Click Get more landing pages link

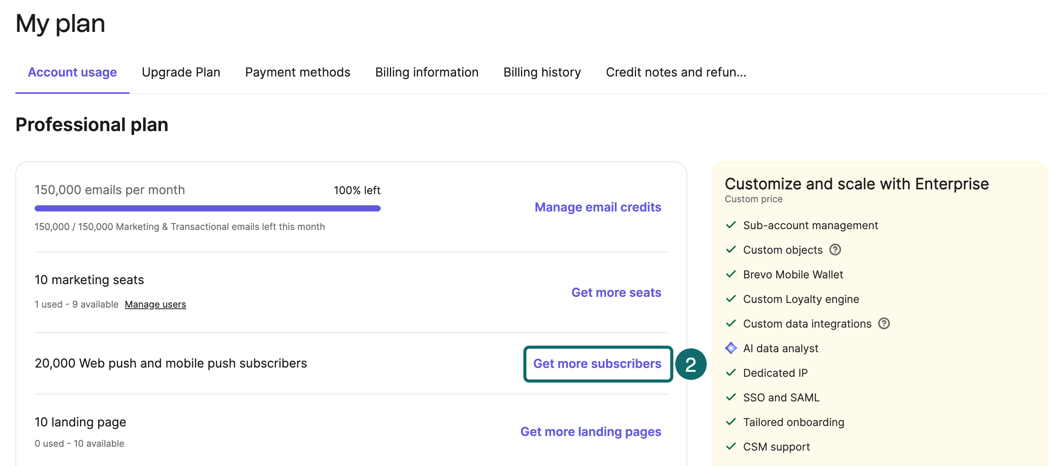tap(590, 432)
